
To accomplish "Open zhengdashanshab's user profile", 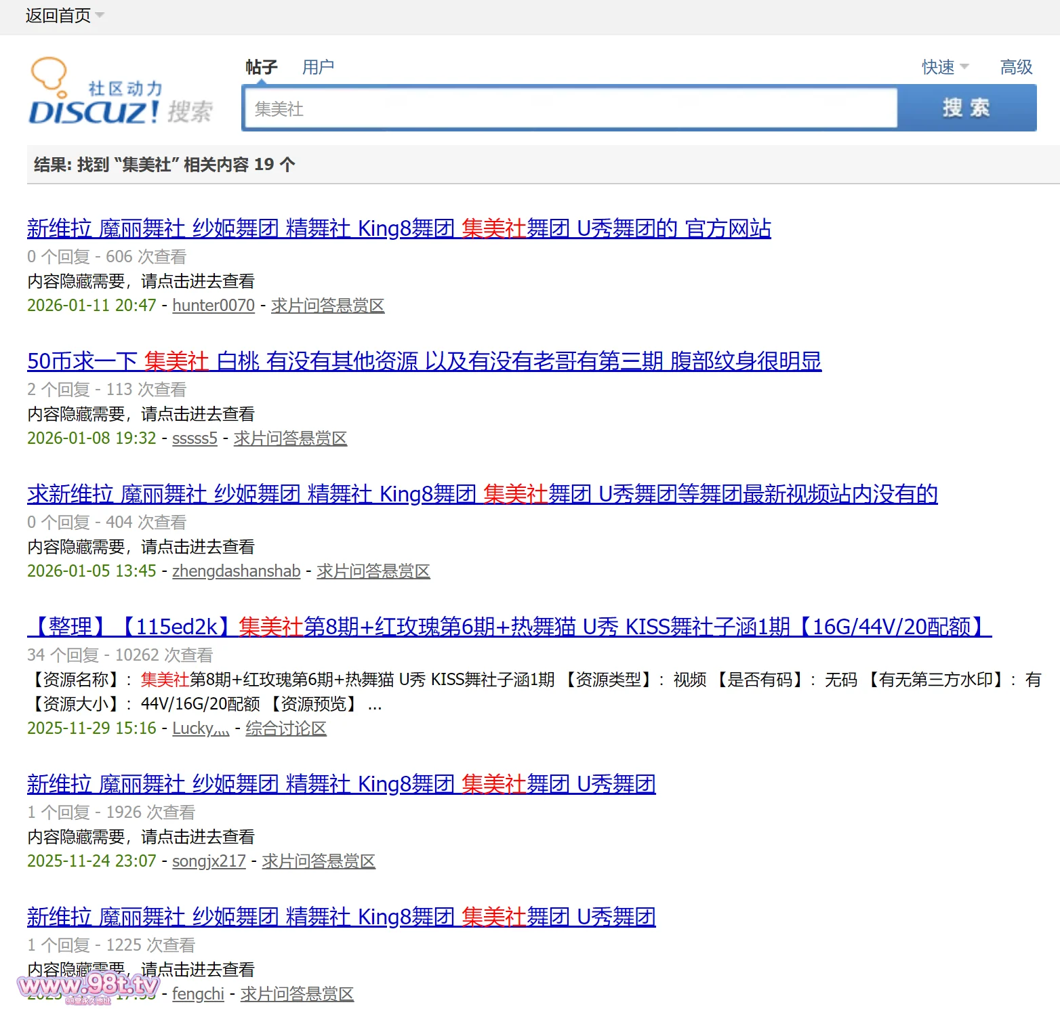I will point(236,571).
